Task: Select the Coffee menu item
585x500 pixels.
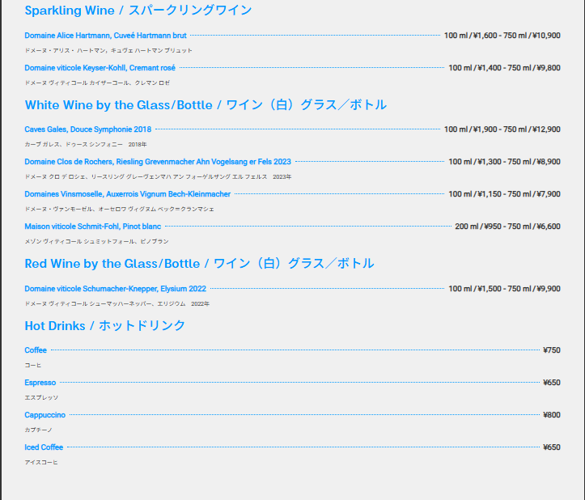Action: click(36, 350)
